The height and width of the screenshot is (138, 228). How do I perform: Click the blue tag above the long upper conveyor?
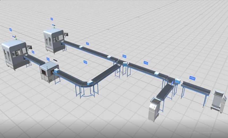[87, 43]
